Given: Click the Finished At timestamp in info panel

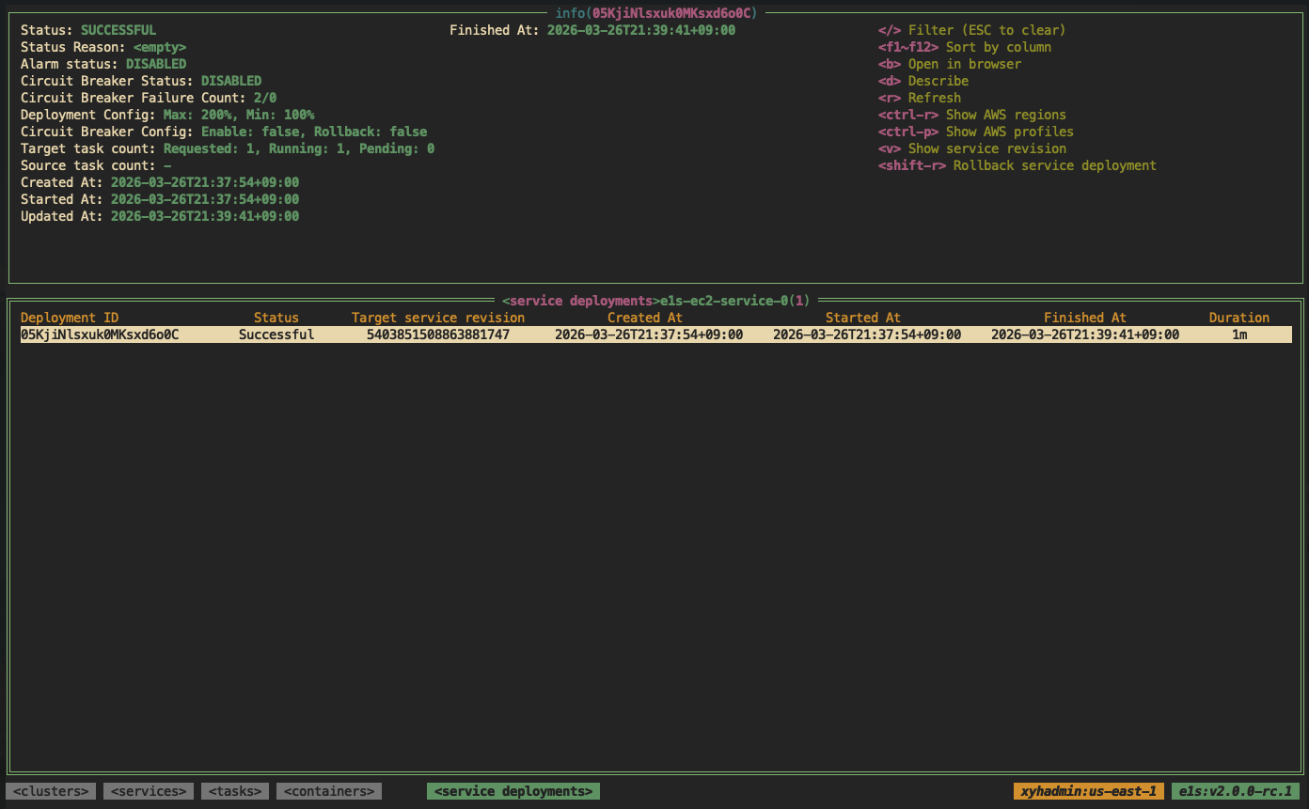Looking at the screenshot, I should (641, 30).
